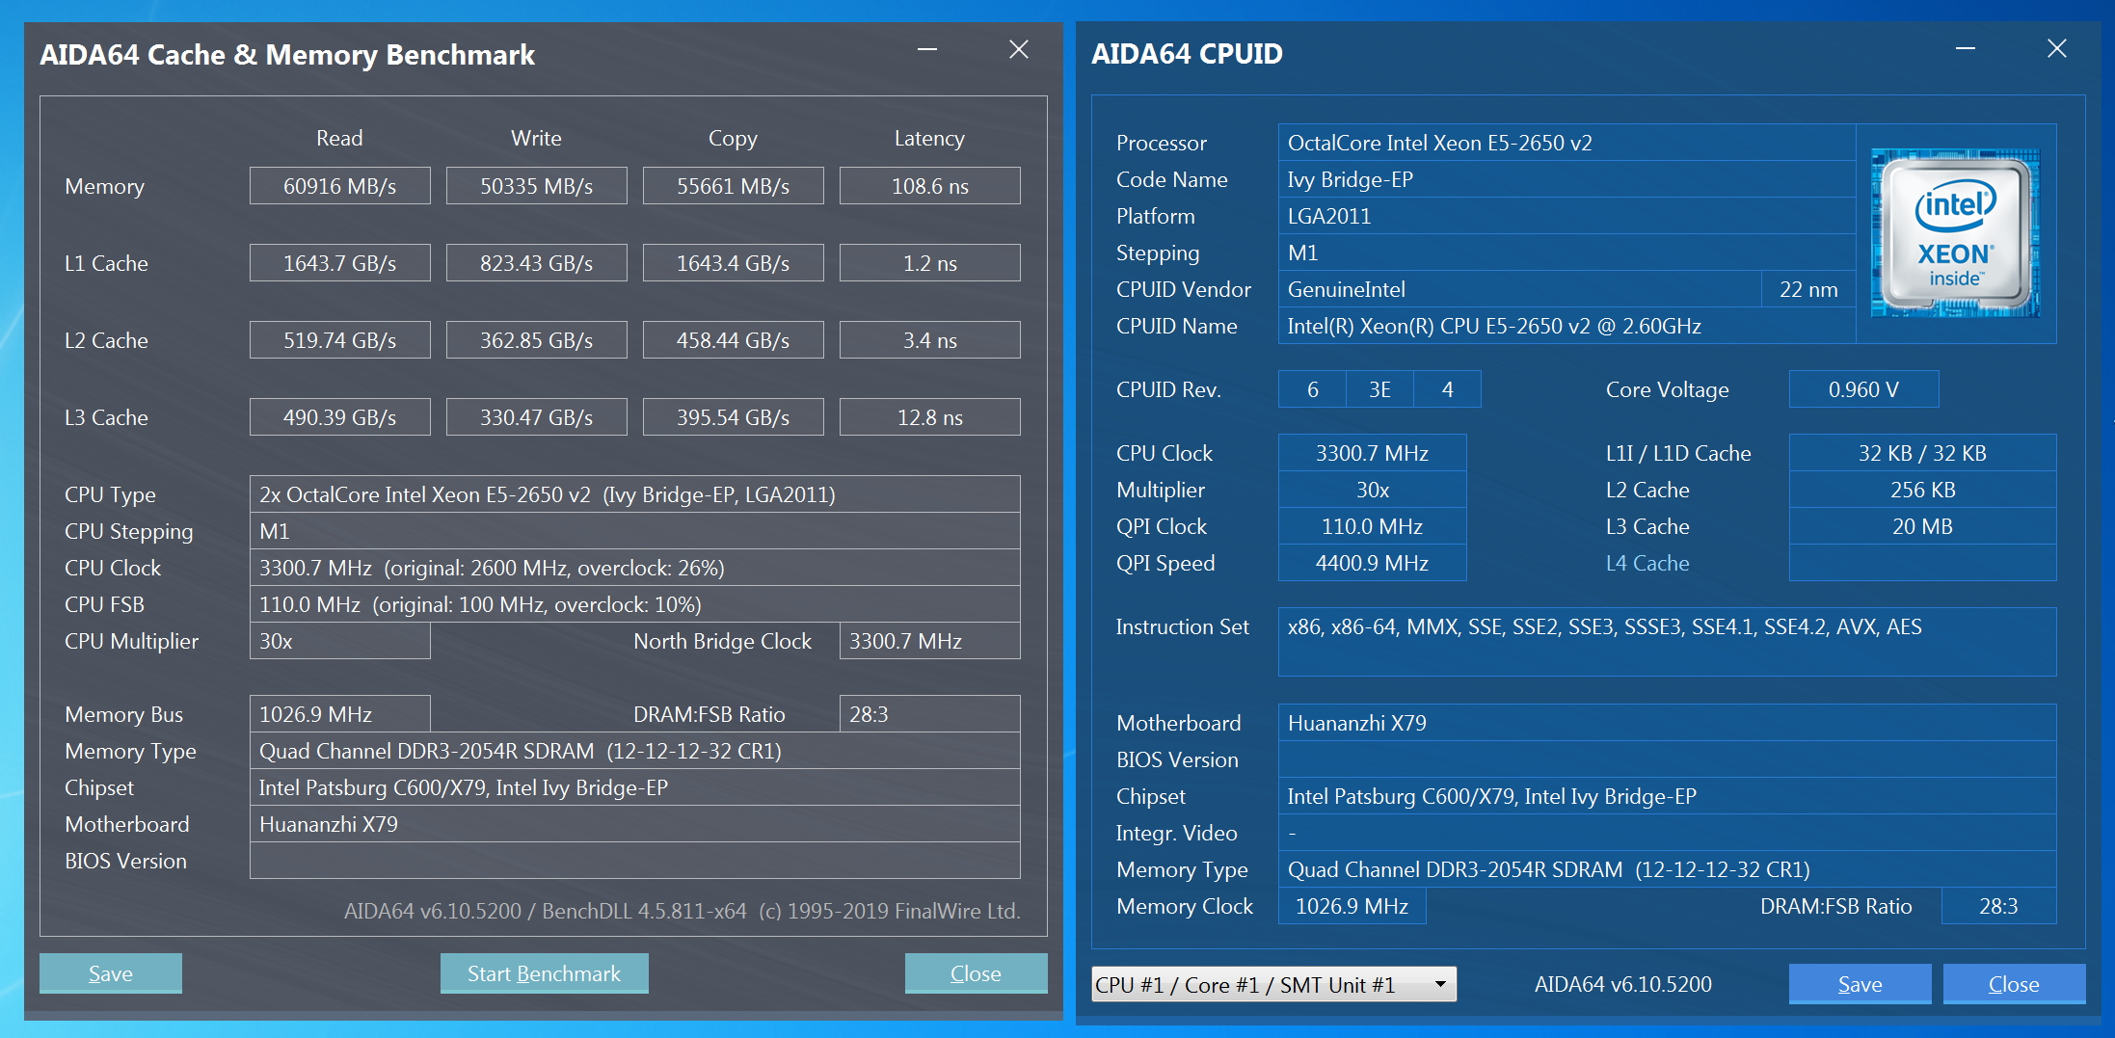The height and width of the screenshot is (1038, 2115).
Task: Select L2 Cache Copy value 458.44 GB/s
Action: pos(734,340)
